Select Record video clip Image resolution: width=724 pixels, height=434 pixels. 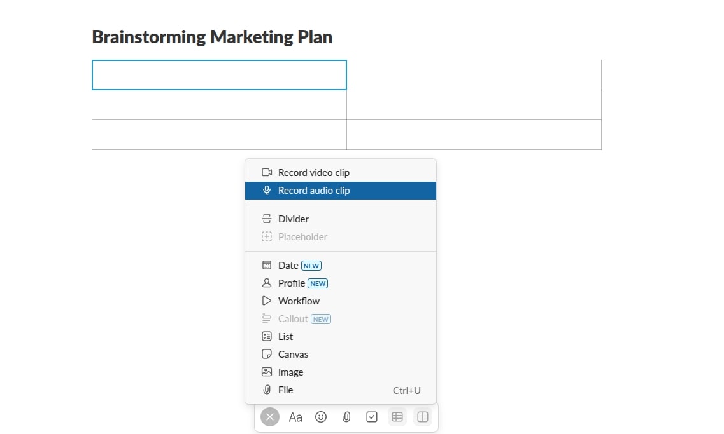pyautogui.click(x=313, y=173)
